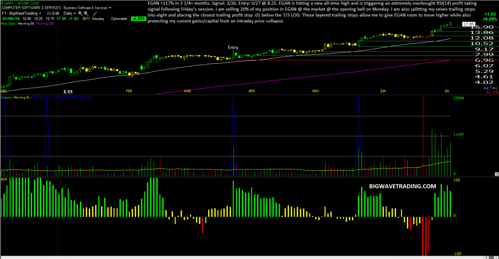
Task: Click the red 14.72% value
Action: tap(492, 92)
